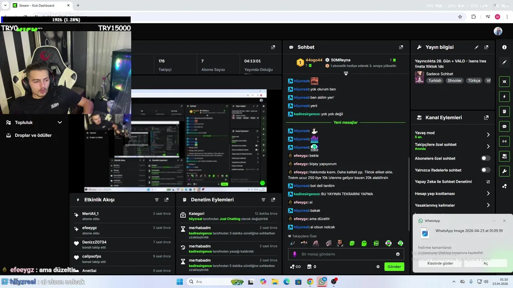513x288 pixels.
Task: Click Yeni mesajlar divider label
Action: (x=345, y=122)
